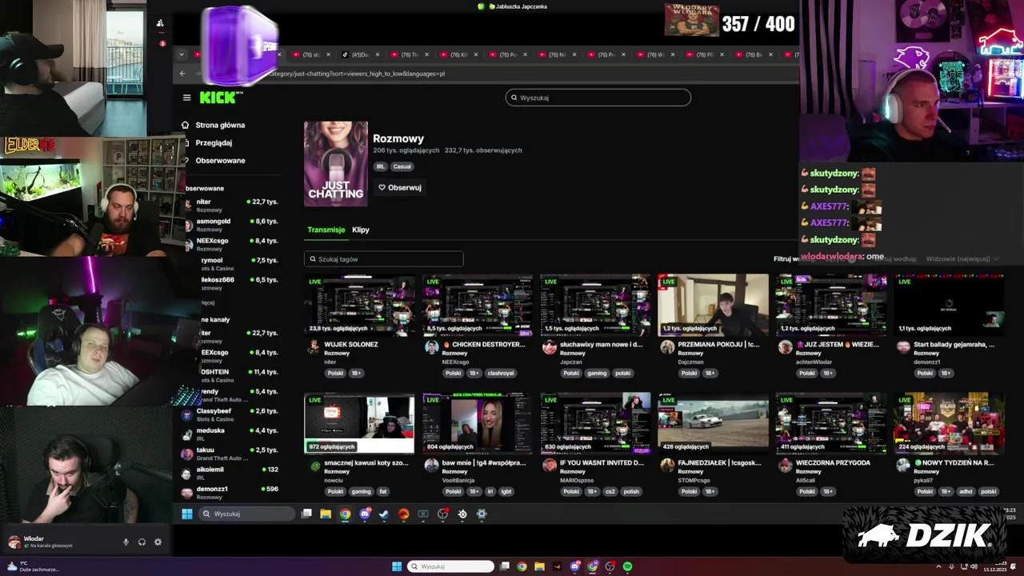Click achtenWlodar avatar beside JUZ JESTEM
Image resolution: width=1024 pixels, height=576 pixels.
point(786,346)
